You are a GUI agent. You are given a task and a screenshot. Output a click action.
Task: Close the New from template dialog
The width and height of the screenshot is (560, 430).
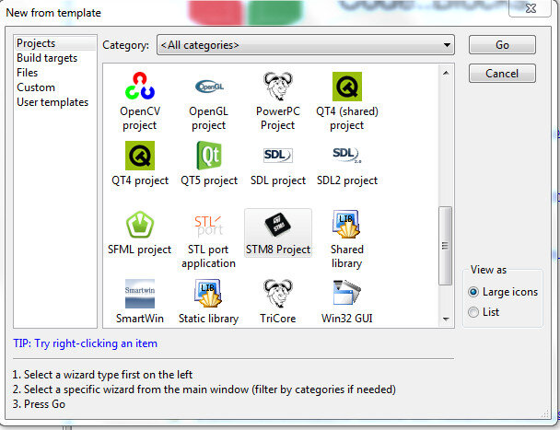[x=531, y=8]
